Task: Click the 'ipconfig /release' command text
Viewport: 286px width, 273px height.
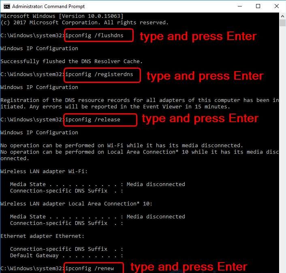Action: [x=93, y=120]
